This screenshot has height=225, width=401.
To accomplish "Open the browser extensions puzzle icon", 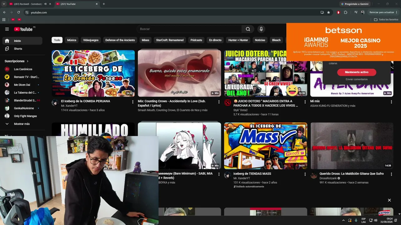I will (x=346, y=12).
